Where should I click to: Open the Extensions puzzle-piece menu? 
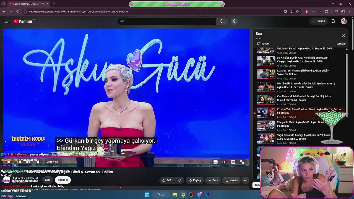coord(327,12)
